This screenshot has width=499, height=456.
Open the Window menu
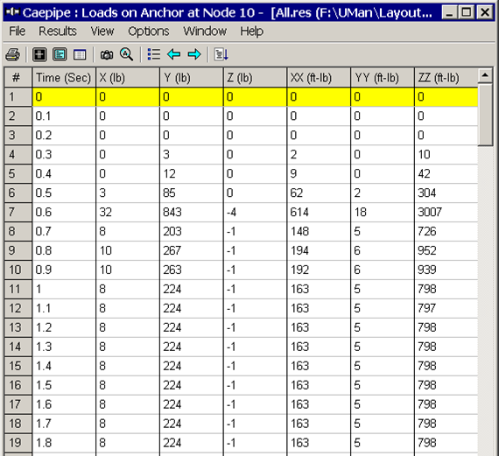tap(205, 32)
